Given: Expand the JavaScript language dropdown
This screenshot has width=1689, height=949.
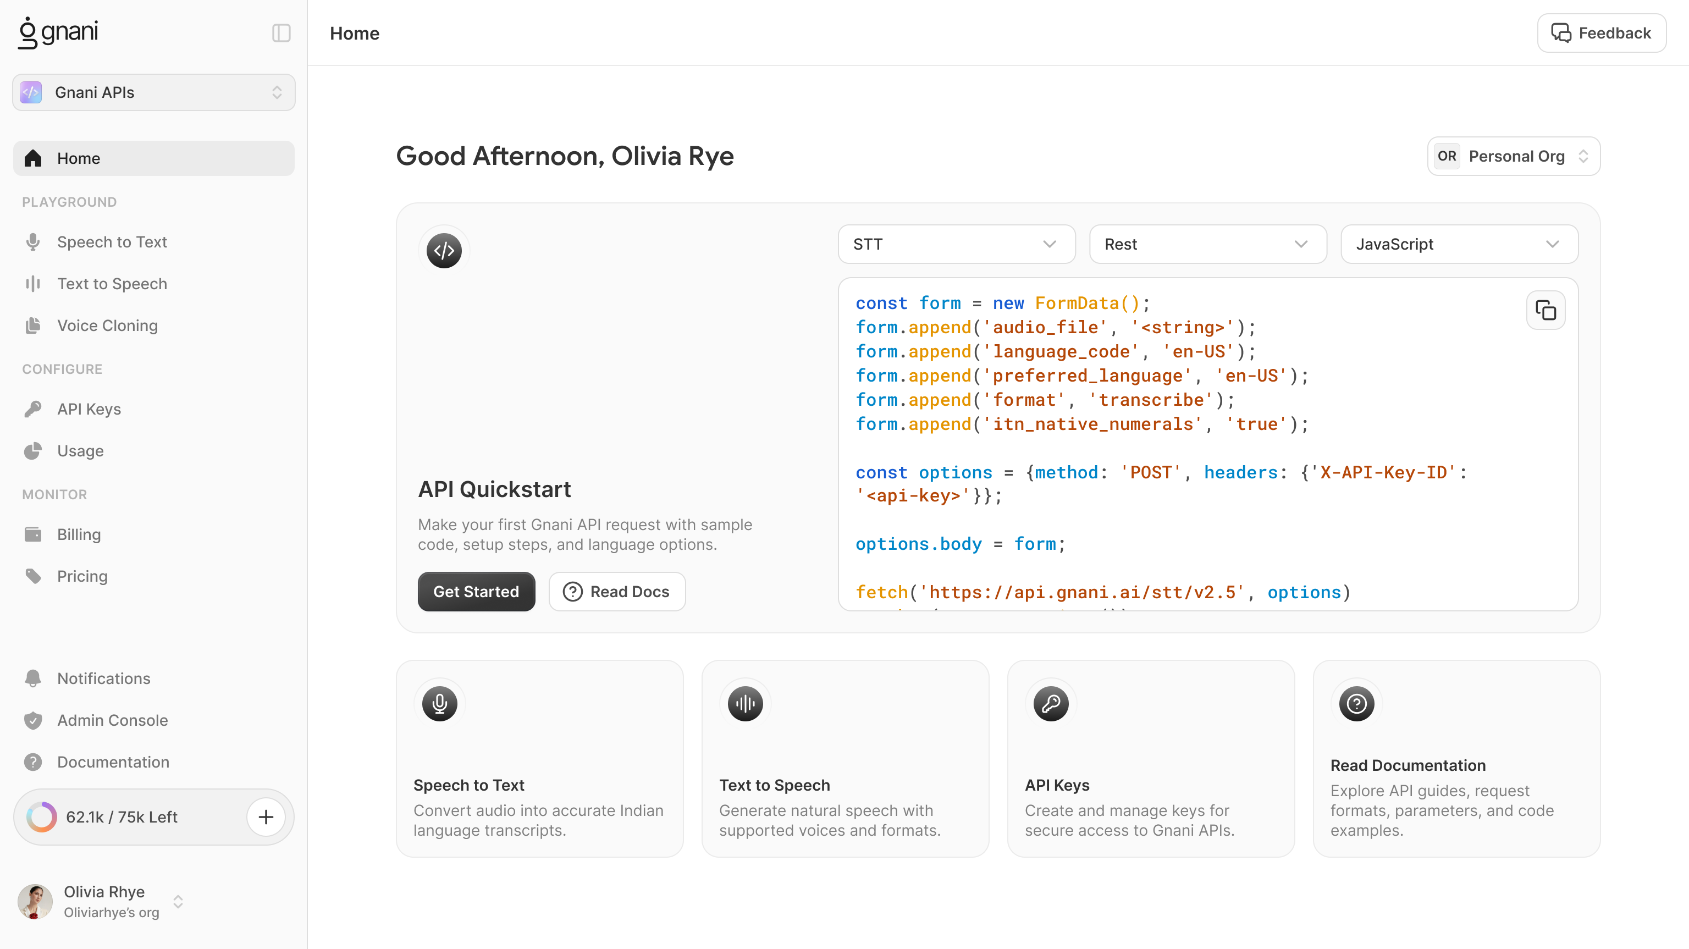Looking at the screenshot, I should [1459, 244].
